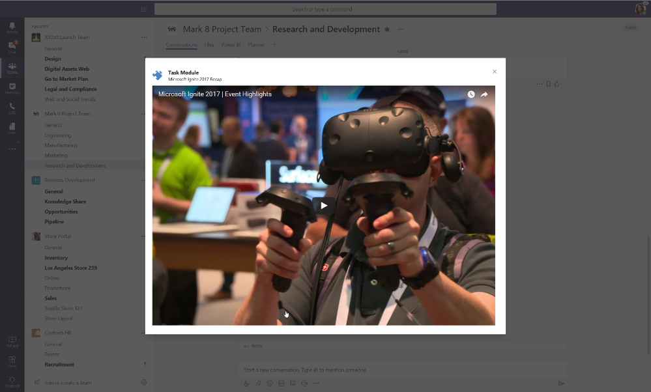Screen dimensions: 651x392
Task: Click the Task Module puzzle-piece app icon
Action: pos(157,75)
